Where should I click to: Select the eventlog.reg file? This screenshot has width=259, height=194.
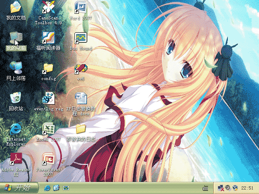tap(48, 99)
